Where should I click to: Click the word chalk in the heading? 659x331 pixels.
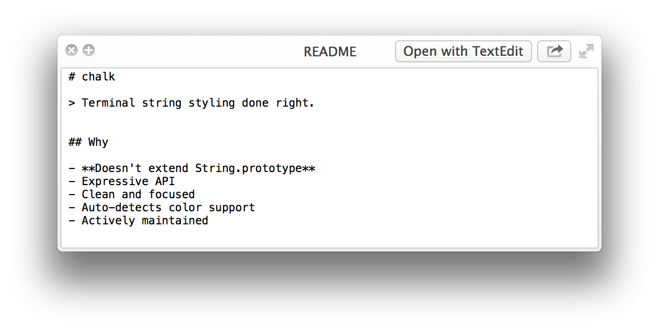pyautogui.click(x=99, y=77)
